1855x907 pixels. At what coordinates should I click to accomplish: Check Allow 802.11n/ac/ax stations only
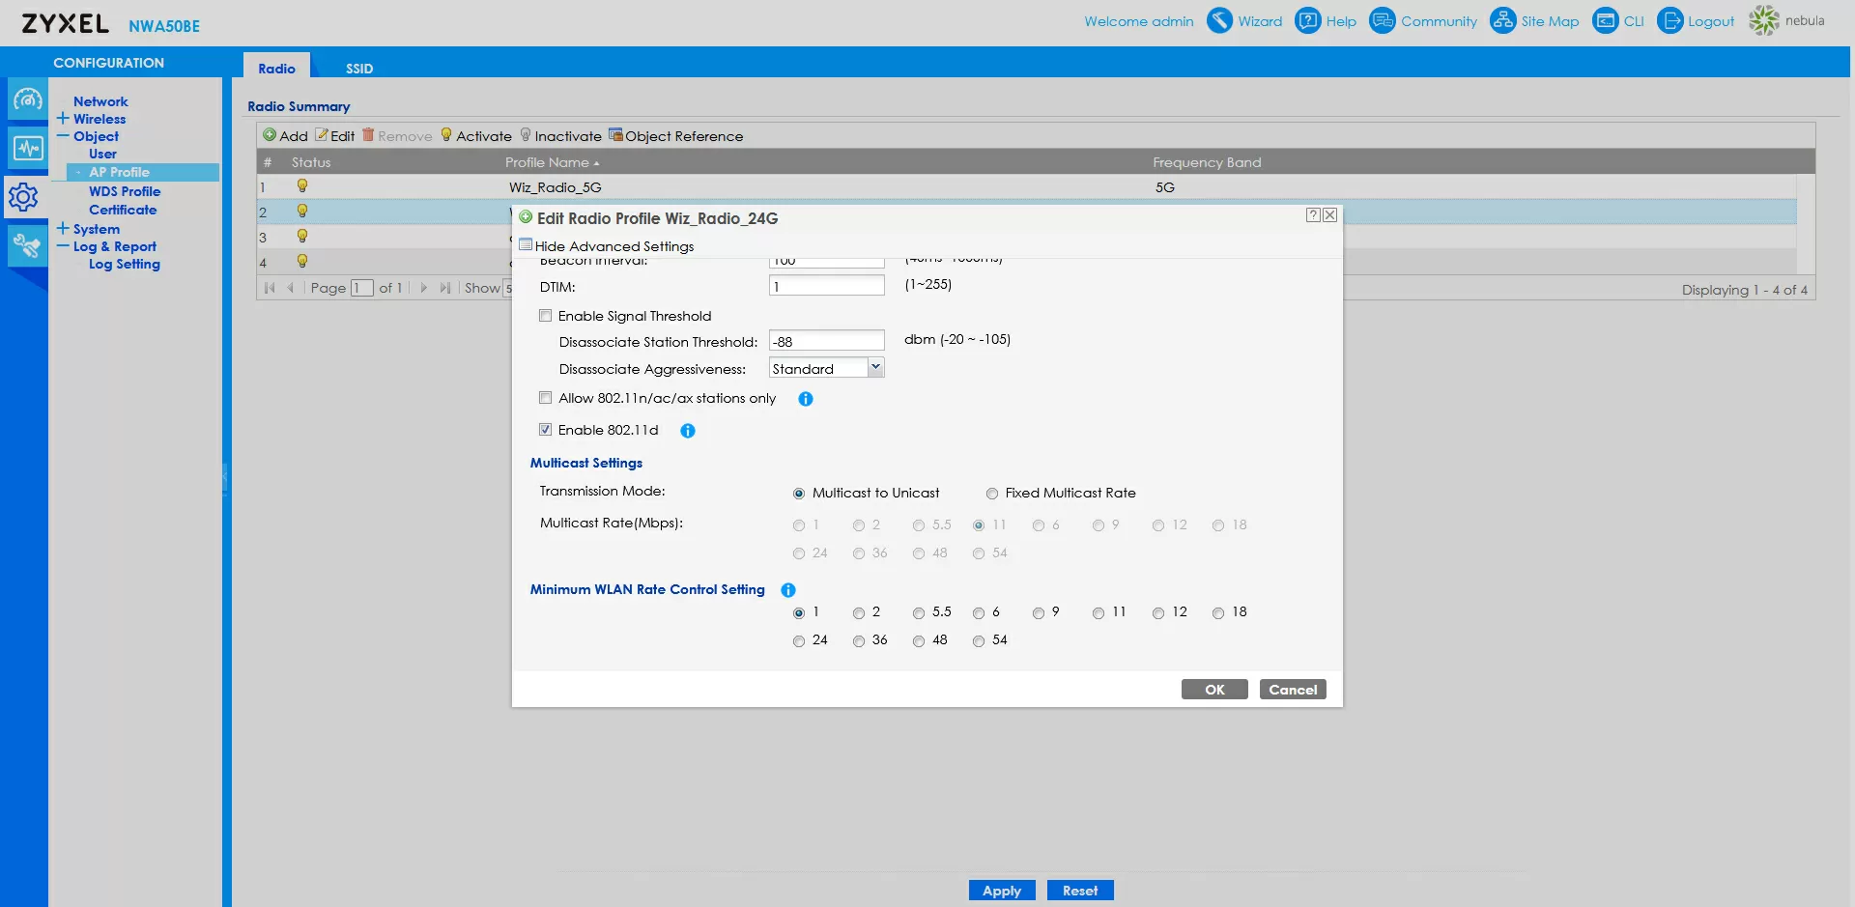pyautogui.click(x=546, y=398)
